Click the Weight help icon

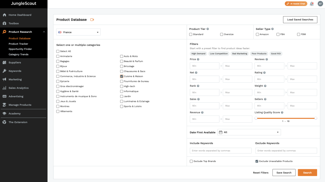point(265,86)
